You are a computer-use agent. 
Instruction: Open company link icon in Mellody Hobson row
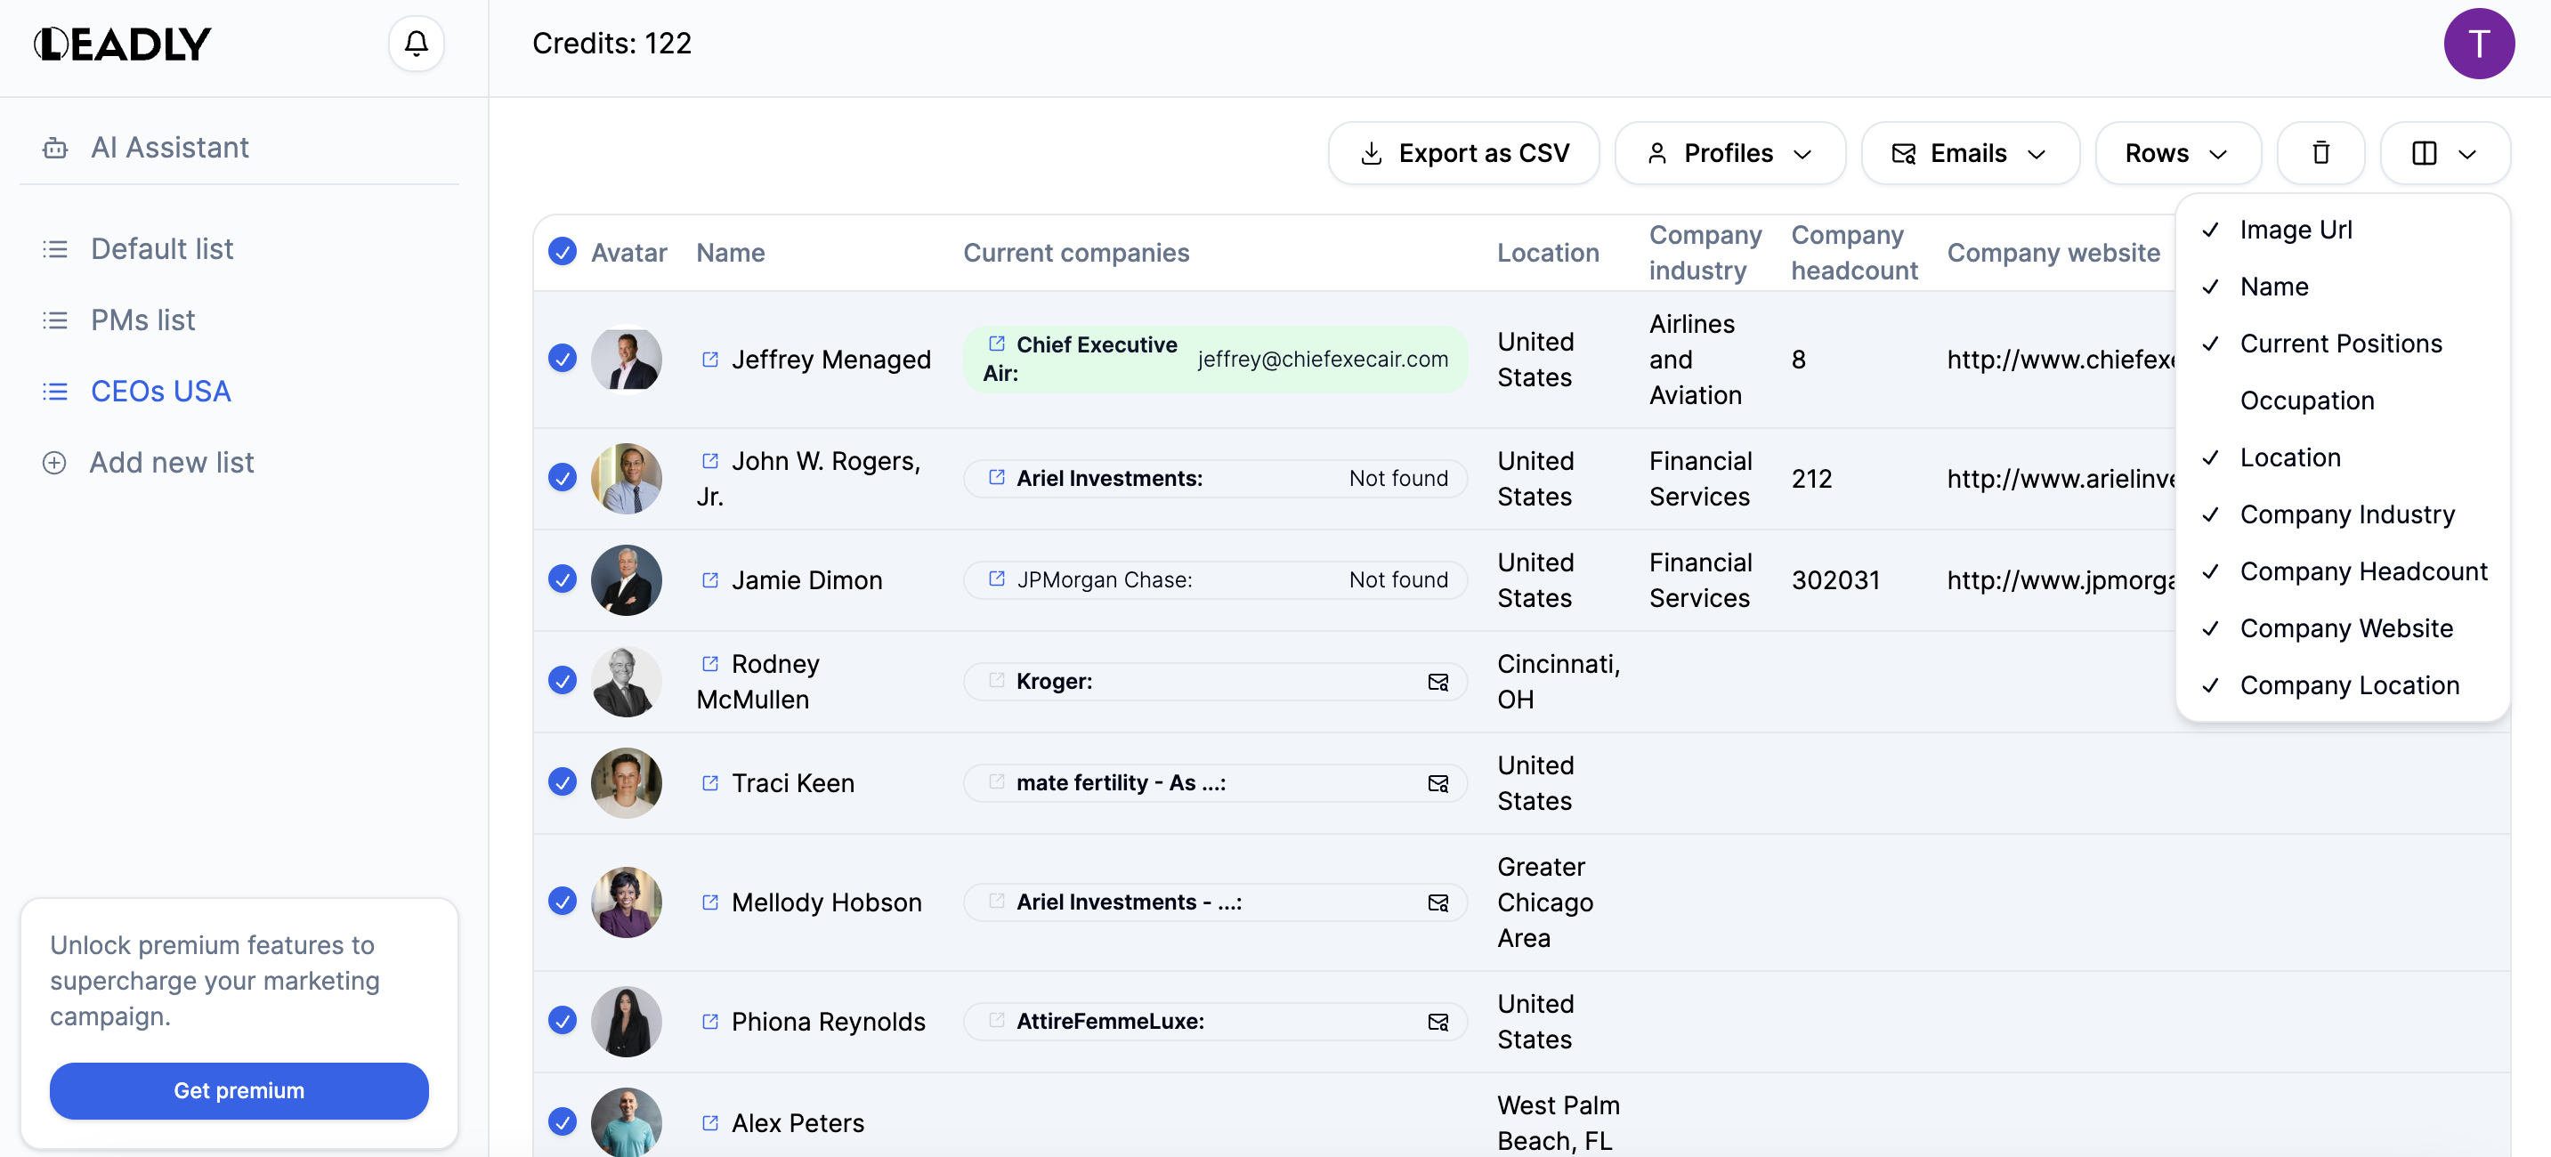coord(996,901)
